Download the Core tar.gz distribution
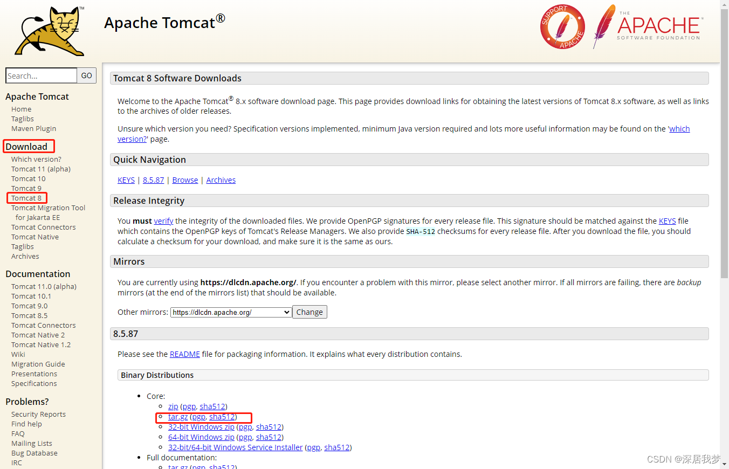The height and width of the screenshot is (469, 729). [177, 416]
